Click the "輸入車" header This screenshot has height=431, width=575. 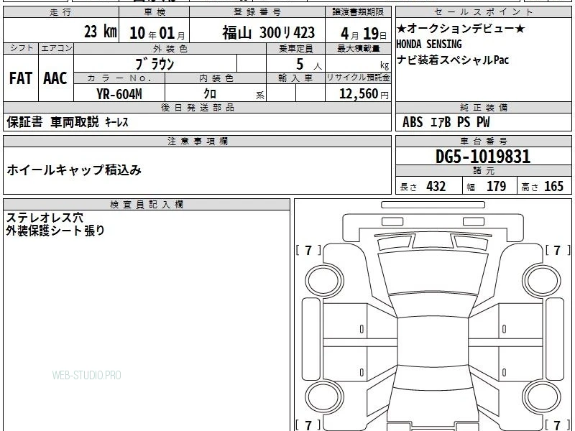[x=295, y=78]
